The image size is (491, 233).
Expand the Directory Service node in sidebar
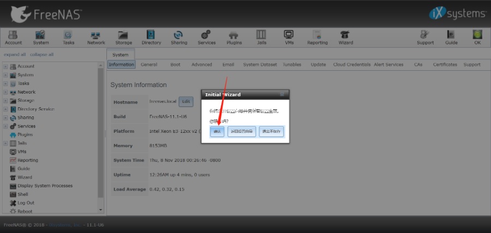tap(5, 109)
